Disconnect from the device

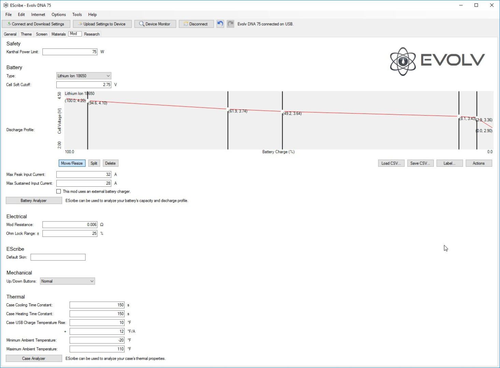coord(196,24)
